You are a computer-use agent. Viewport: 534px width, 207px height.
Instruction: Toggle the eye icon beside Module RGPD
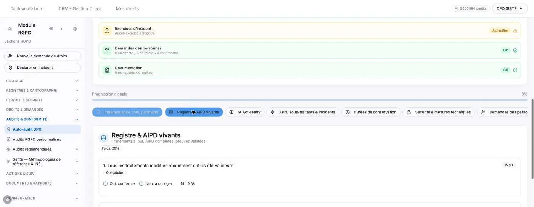click(x=51, y=29)
